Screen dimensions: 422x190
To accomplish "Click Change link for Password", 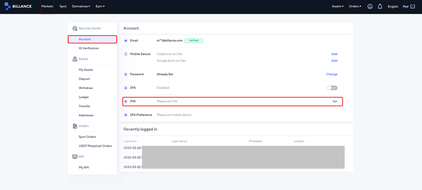I will [331, 74].
